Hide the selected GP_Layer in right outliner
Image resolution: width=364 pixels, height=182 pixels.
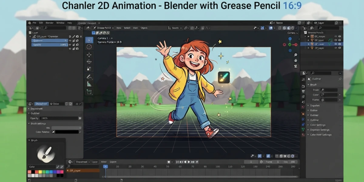point(339,44)
